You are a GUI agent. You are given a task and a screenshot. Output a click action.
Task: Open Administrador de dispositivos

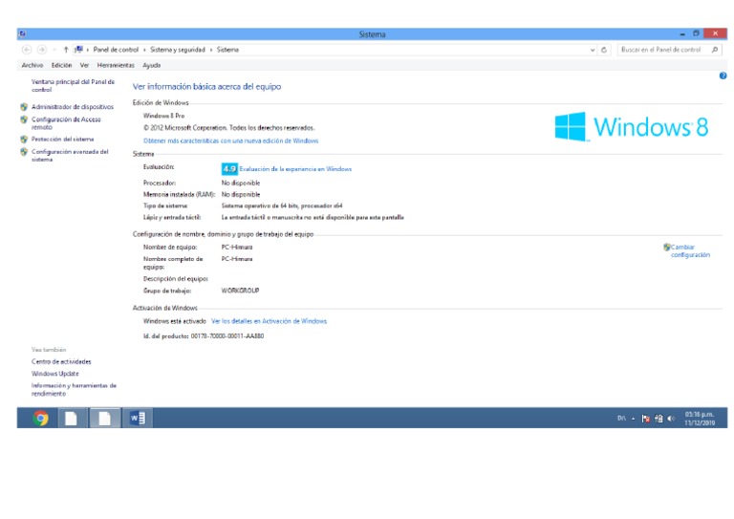tap(73, 107)
